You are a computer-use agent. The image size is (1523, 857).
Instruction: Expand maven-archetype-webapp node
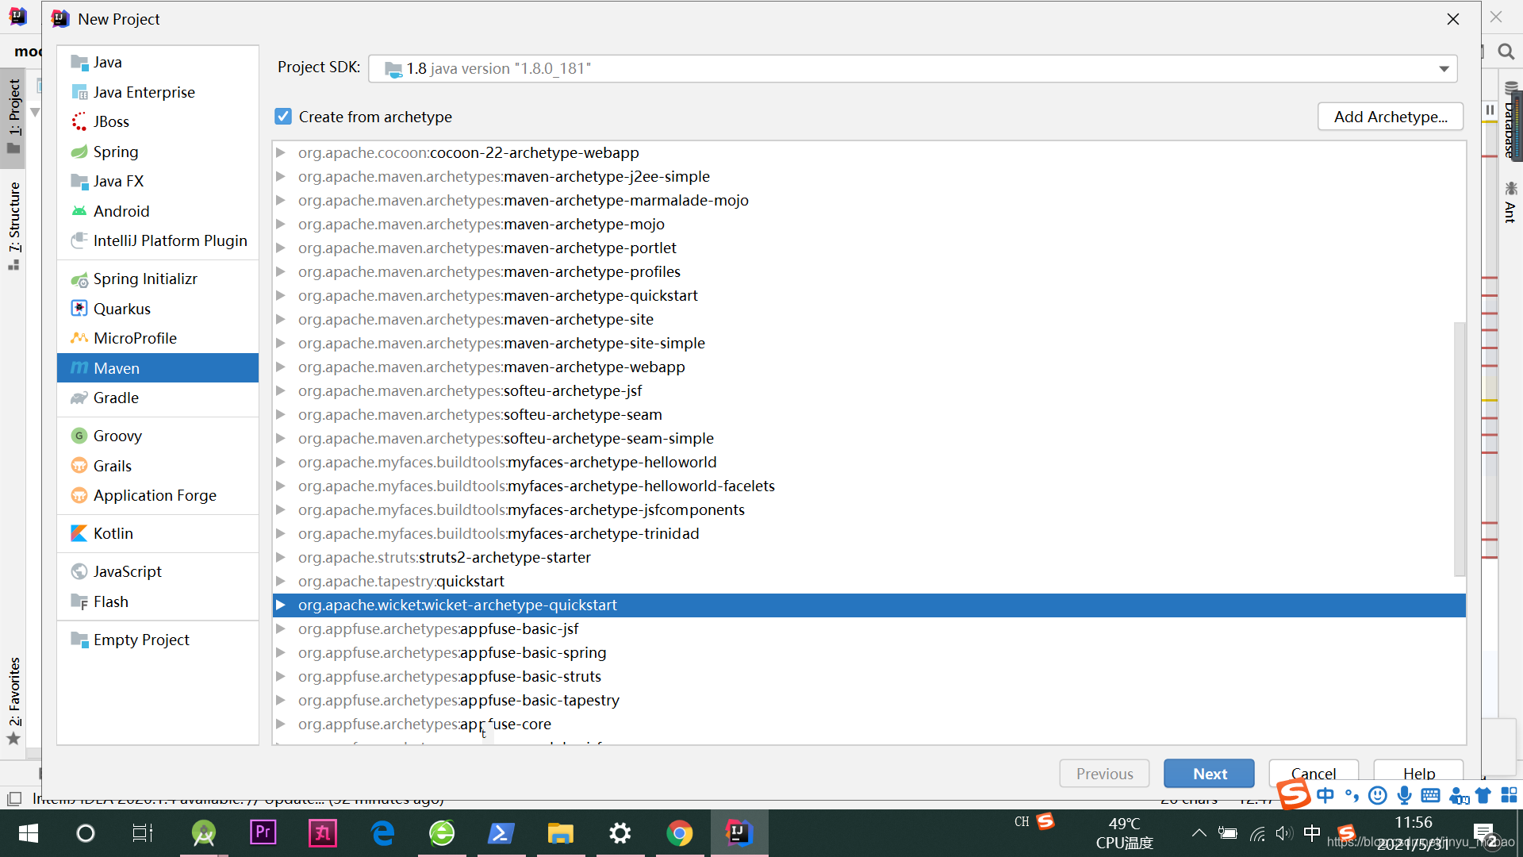tap(281, 367)
